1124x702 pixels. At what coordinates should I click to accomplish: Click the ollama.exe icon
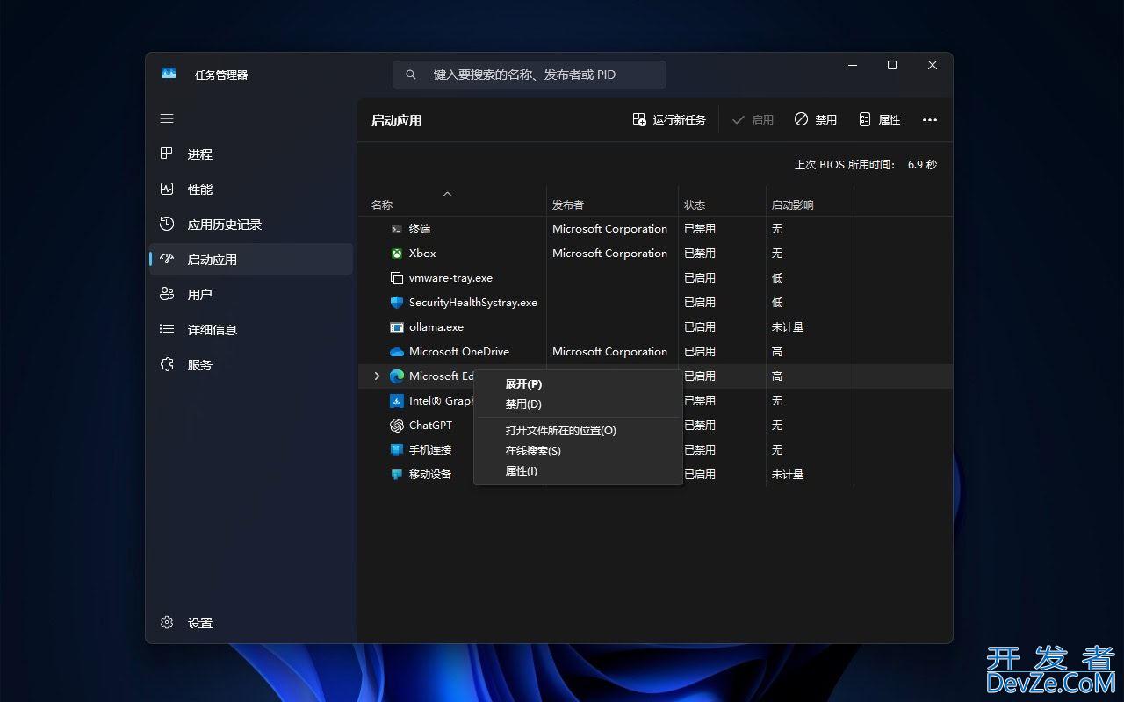click(x=397, y=326)
